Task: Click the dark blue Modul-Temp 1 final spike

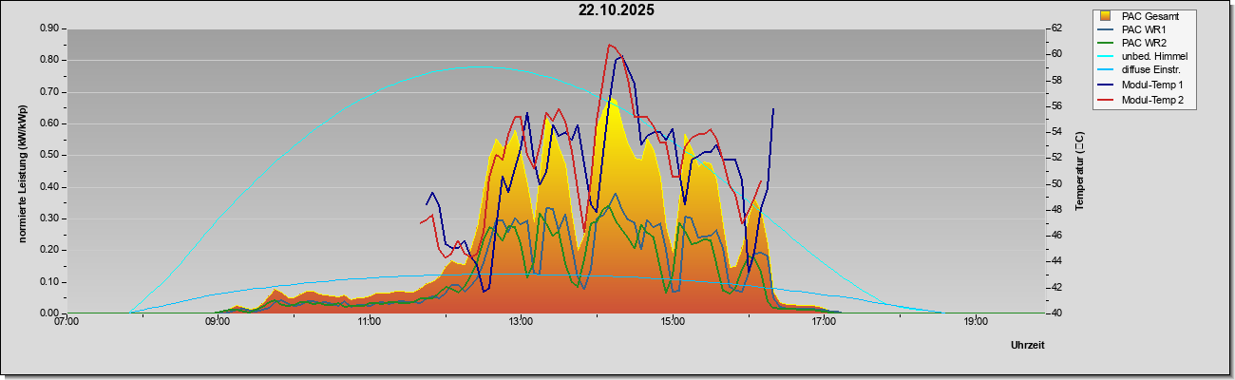Action: [x=772, y=110]
